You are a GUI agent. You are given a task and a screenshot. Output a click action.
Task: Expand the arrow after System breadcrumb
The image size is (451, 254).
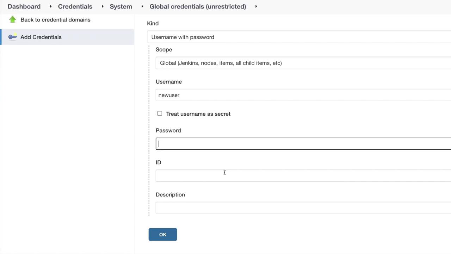[142, 6]
